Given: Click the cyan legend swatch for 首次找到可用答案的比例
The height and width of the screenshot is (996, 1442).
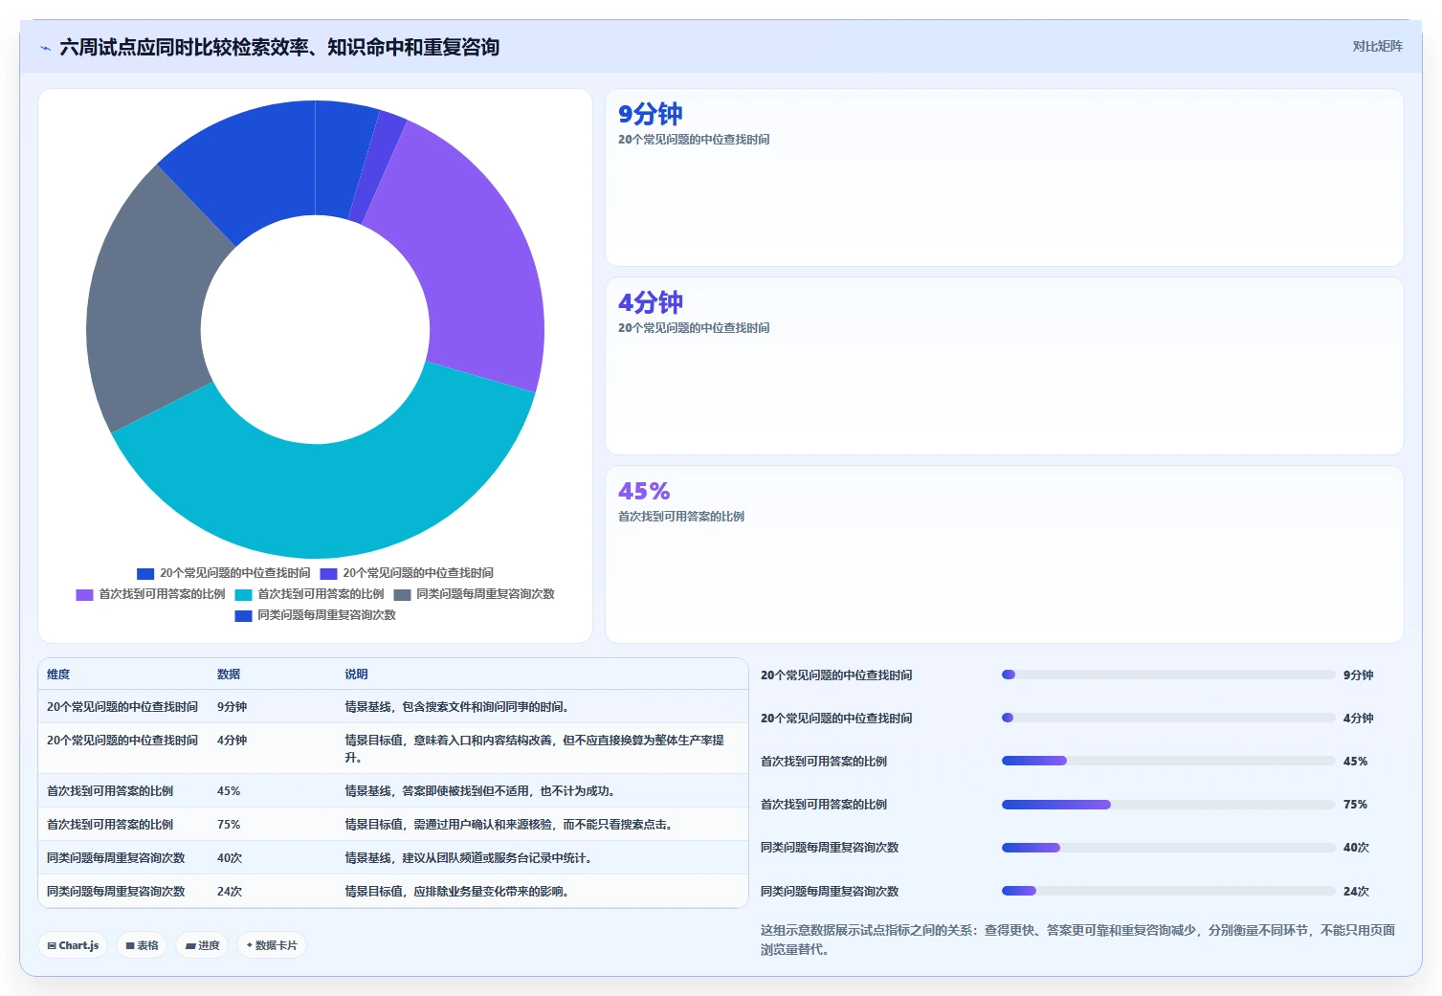Looking at the screenshot, I should click(x=243, y=595).
